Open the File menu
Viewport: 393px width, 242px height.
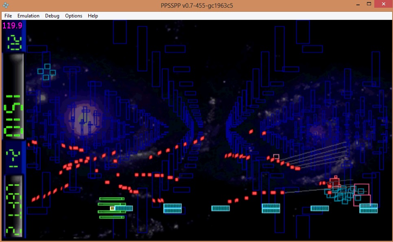point(8,16)
